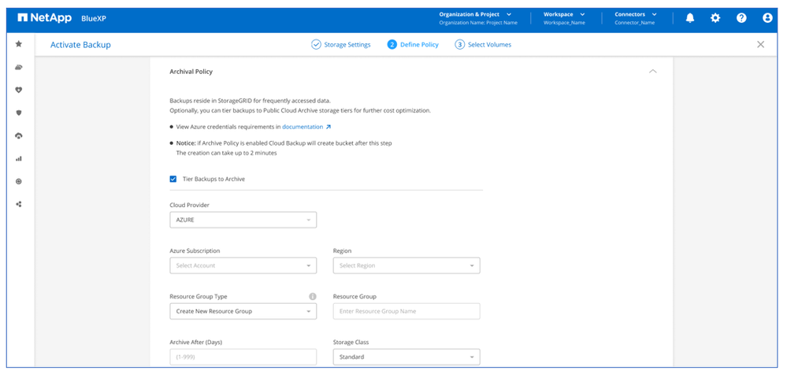Go to the Select Volumes step
Screen dimensions: 787x374
pos(483,45)
